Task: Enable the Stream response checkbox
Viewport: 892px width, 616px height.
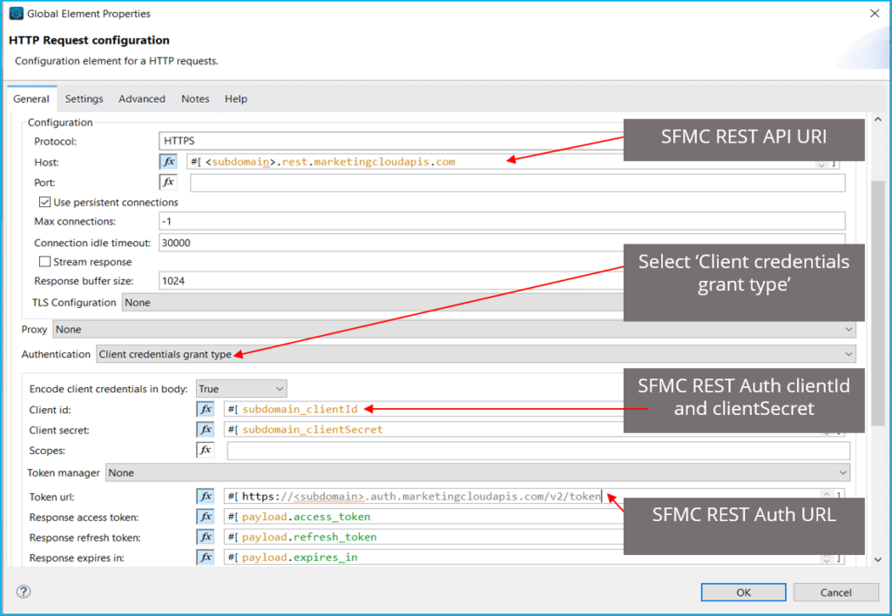Action: [45, 262]
